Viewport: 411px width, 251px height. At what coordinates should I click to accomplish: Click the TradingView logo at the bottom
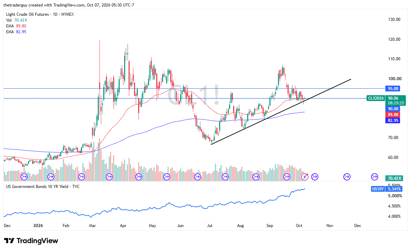pyautogui.click(x=31, y=241)
